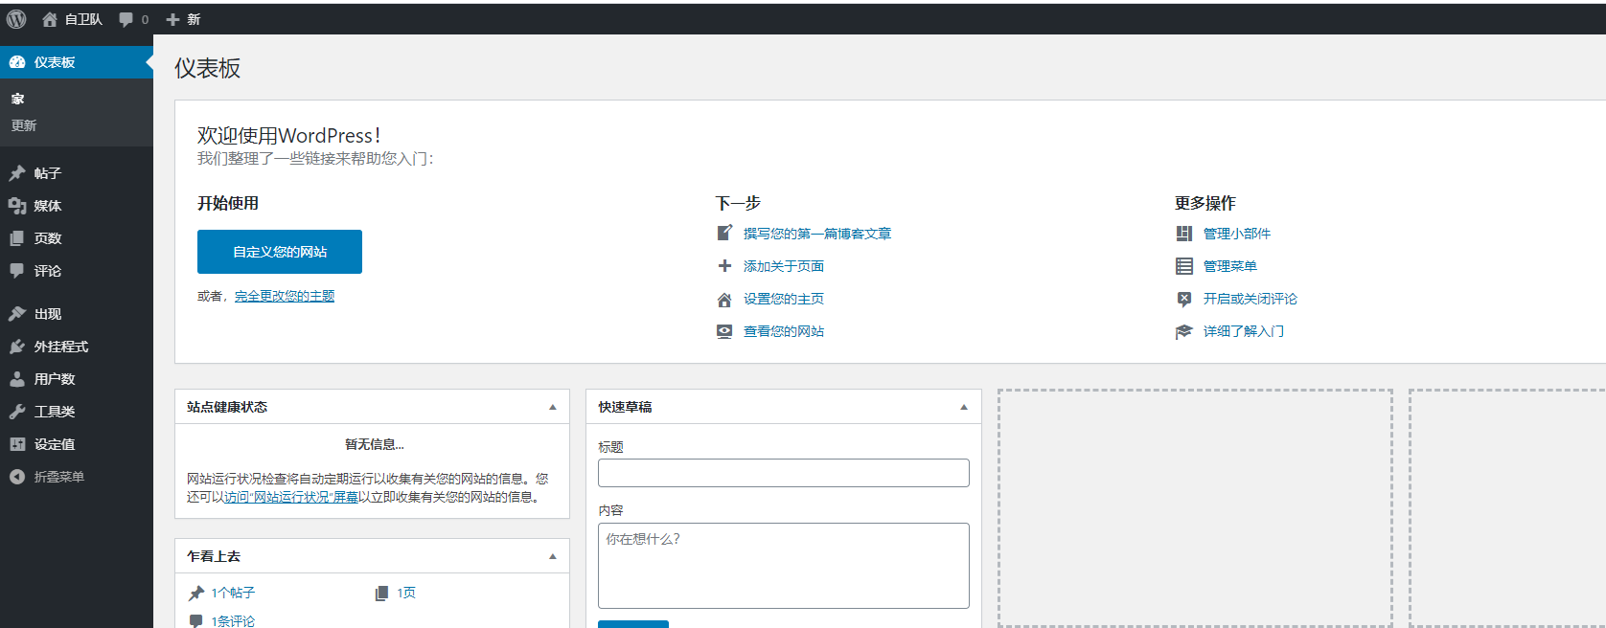Click the 自定义您的网站 button
The width and height of the screenshot is (1606, 628).
click(x=280, y=252)
